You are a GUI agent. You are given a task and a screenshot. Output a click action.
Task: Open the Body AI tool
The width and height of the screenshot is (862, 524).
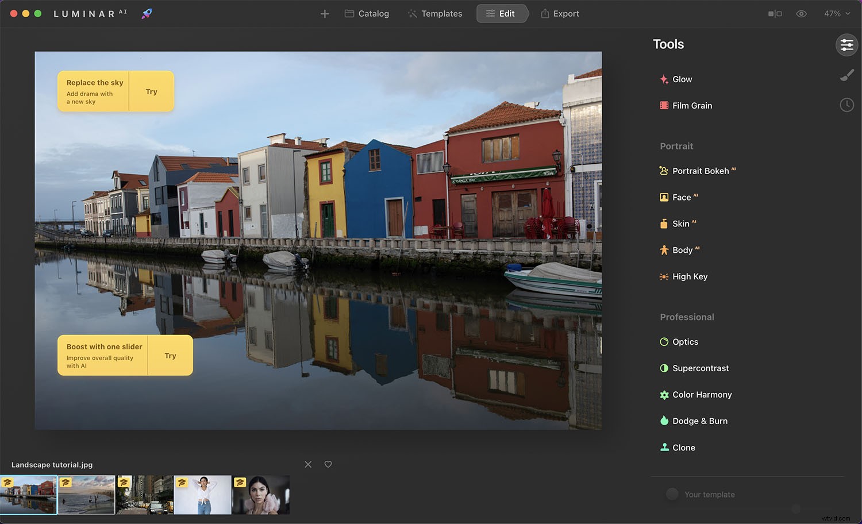(x=684, y=250)
